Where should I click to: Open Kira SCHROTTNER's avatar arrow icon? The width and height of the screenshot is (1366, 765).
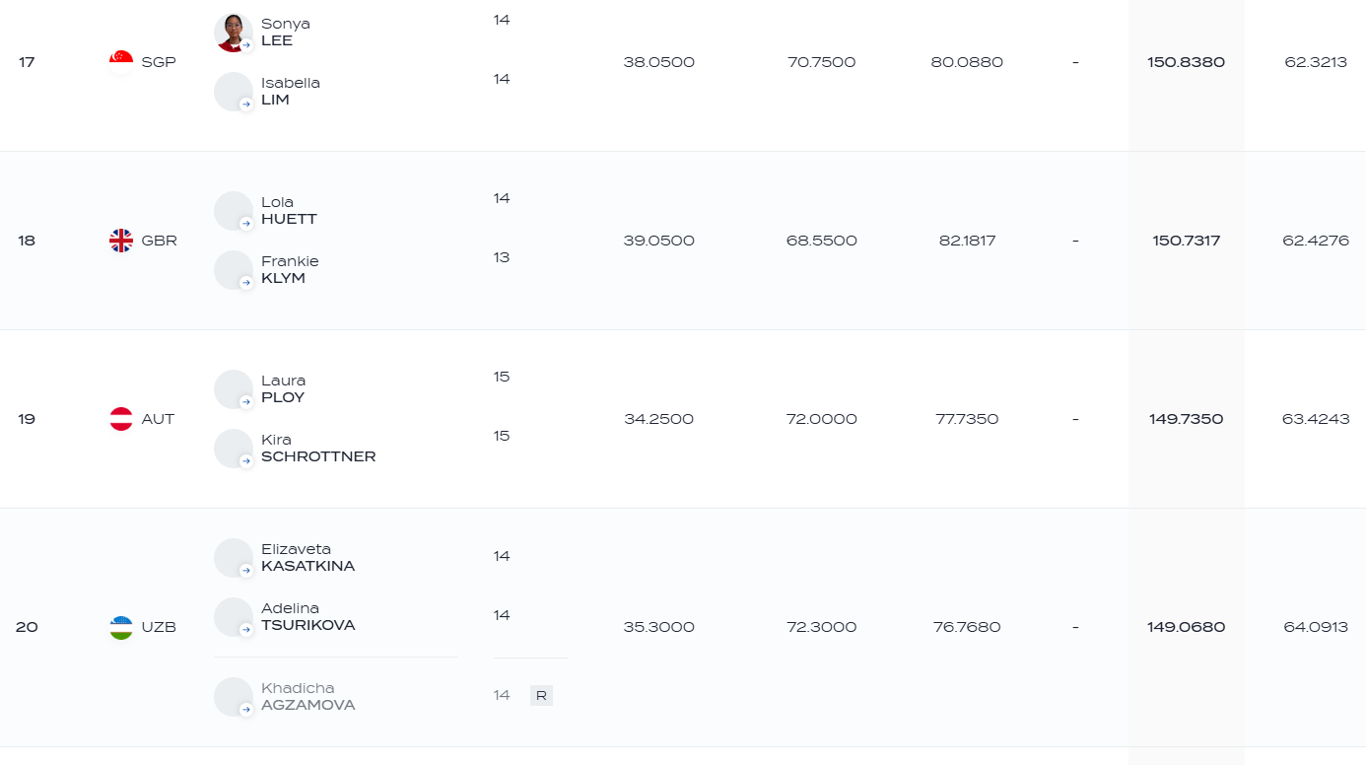246,461
